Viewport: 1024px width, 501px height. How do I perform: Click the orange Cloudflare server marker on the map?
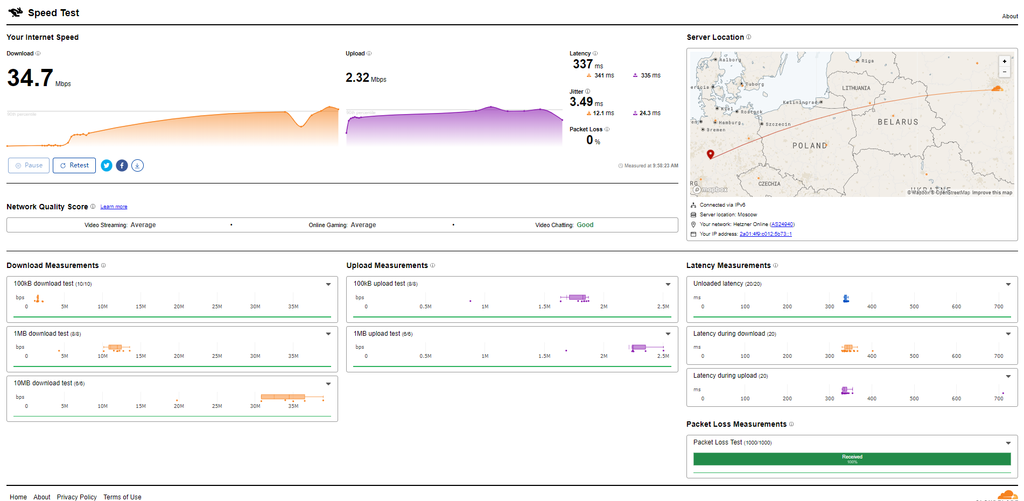997,88
